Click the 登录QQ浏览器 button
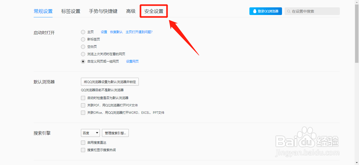Screen dimensions: 359x165 pyautogui.click(x=266, y=11)
